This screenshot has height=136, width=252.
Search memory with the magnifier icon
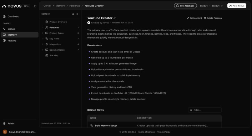(73, 14)
